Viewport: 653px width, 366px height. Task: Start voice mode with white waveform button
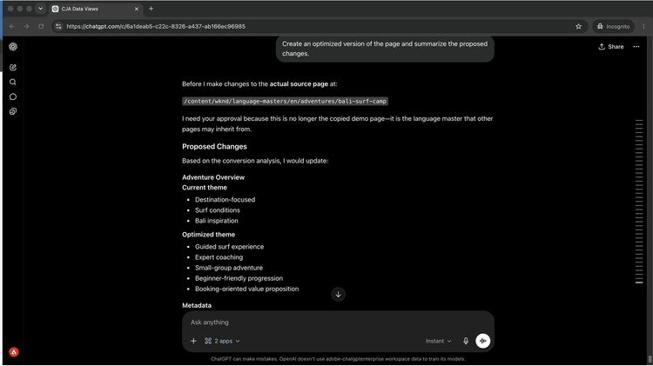click(x=482, y=341)
